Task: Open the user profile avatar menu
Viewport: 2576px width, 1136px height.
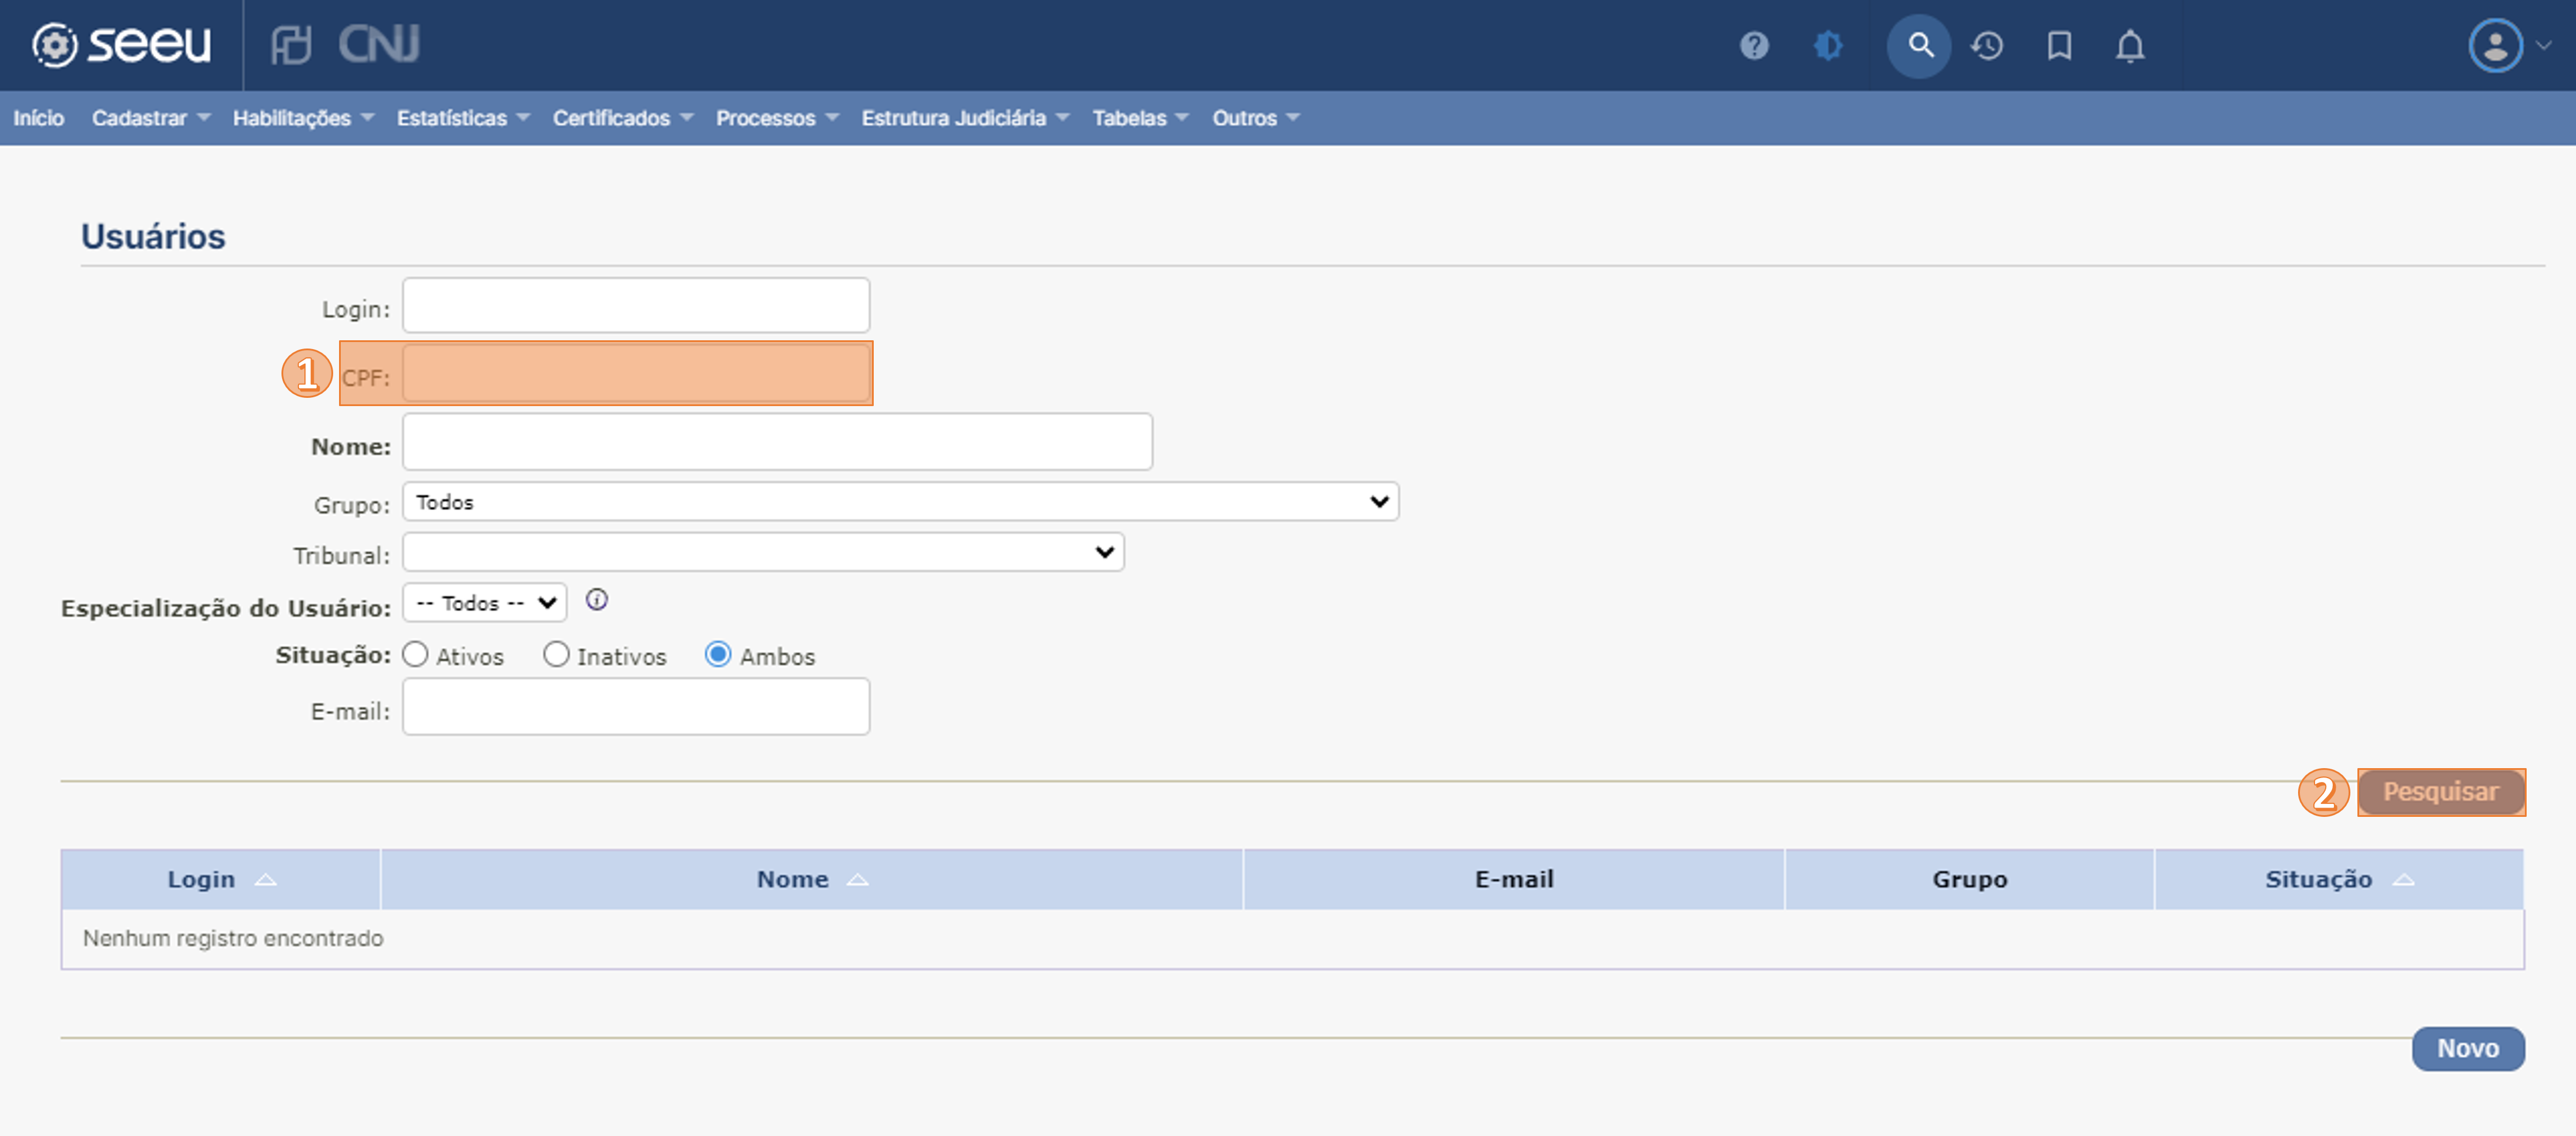Action: click(2496, 46)
